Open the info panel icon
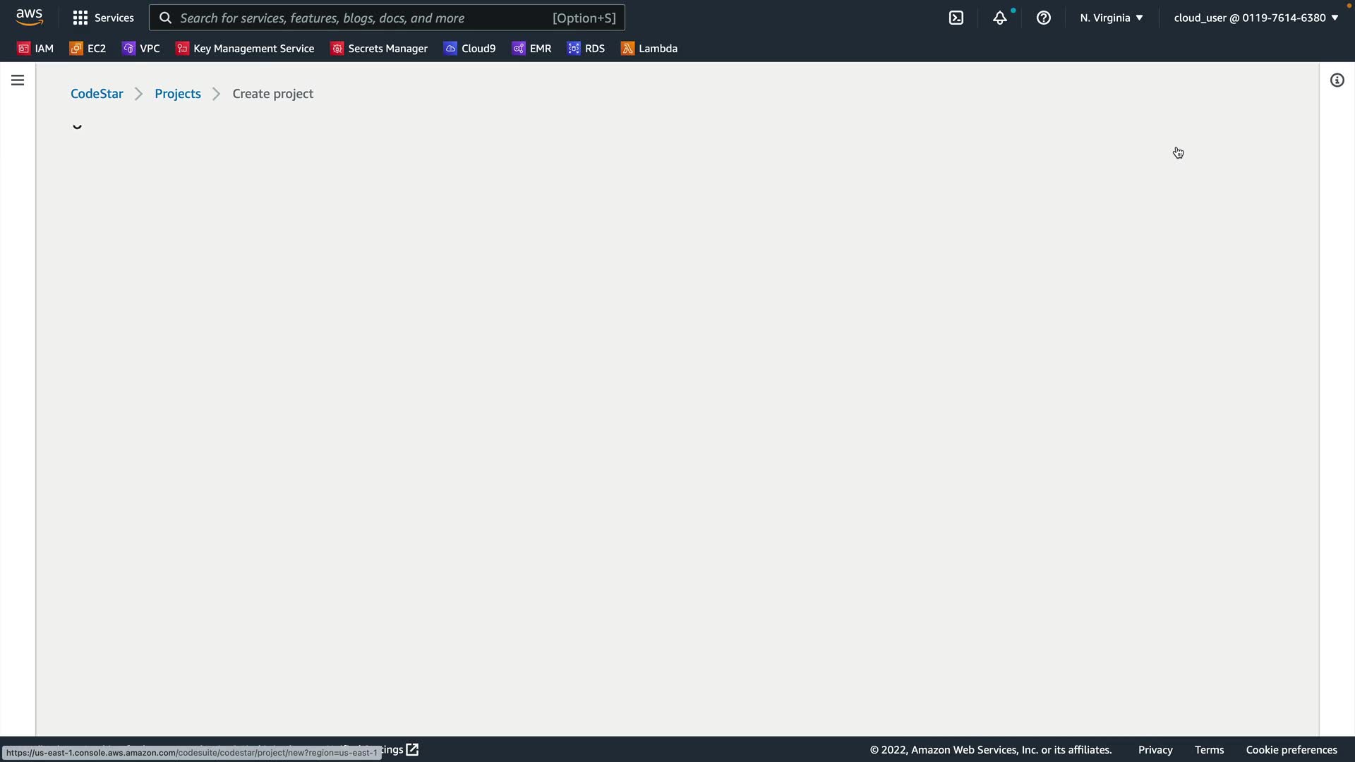Image resolution: width=1355 pixels, height=762 pixels. tap(1337, 80)
